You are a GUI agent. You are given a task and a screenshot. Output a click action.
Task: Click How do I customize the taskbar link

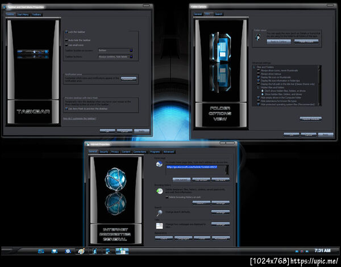coord(80,118)
